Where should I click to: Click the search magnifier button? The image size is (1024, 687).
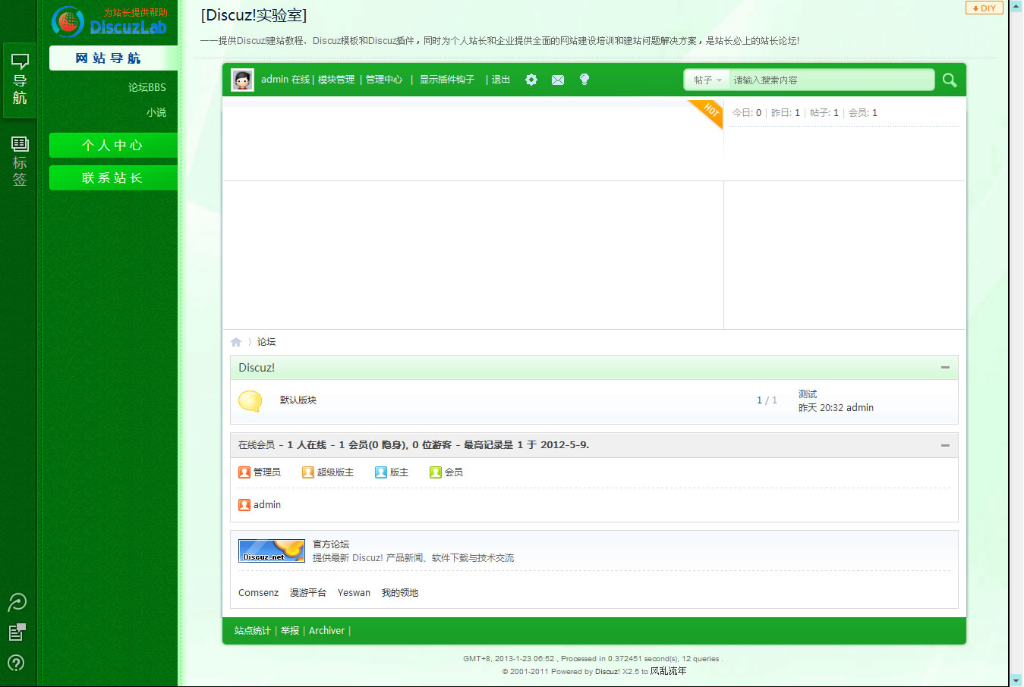(950, 80)
